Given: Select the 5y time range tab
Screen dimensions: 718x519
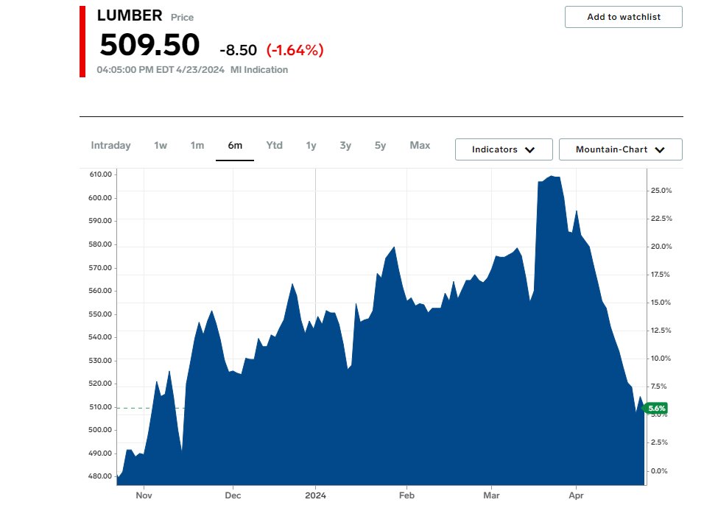Looking at the screenshot, I should pyautogui.click(x=380, y=146).
